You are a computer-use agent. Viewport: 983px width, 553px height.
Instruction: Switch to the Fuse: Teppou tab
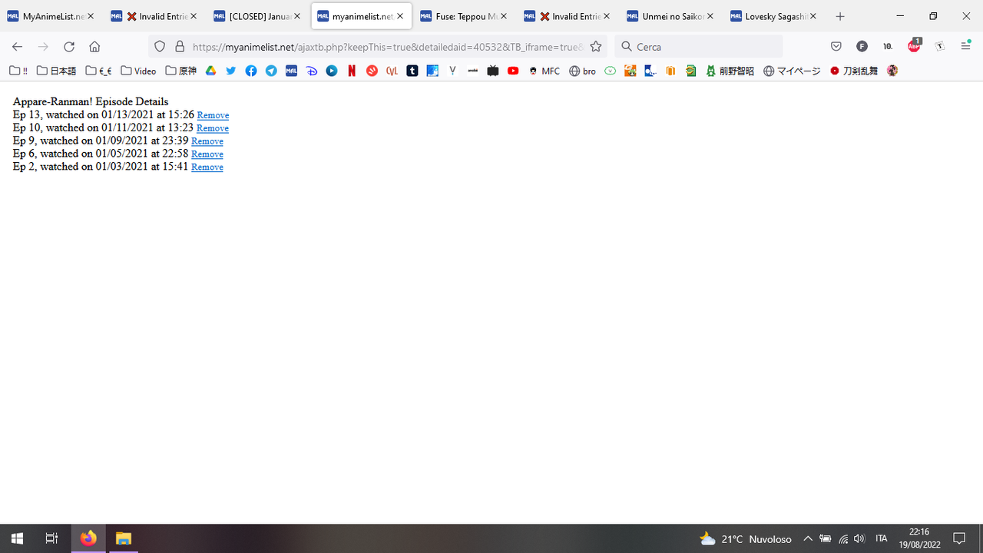[461, 15]
